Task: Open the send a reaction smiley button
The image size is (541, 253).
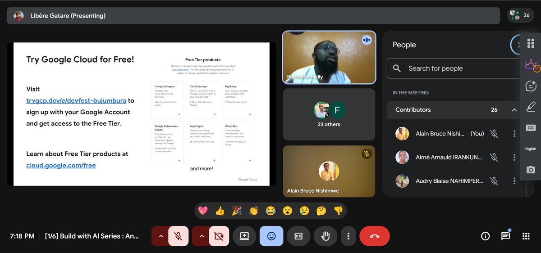Action: [271, 236]
